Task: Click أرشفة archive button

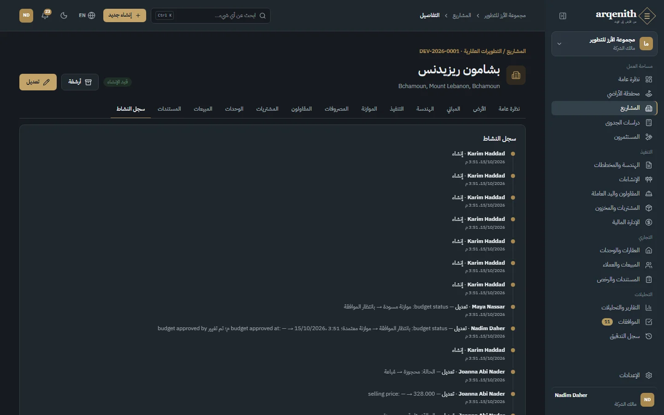Action: tap(80, 82)
